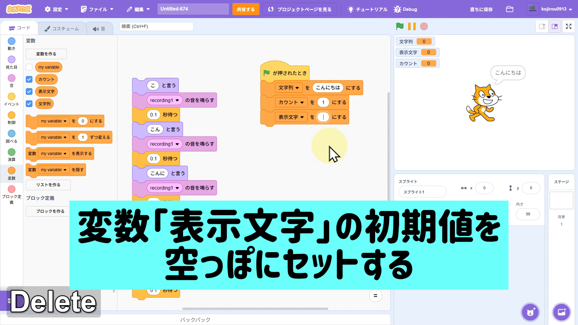The image size is (578, 325).
Task: Click the orange 共有する button
Action: 245,9
